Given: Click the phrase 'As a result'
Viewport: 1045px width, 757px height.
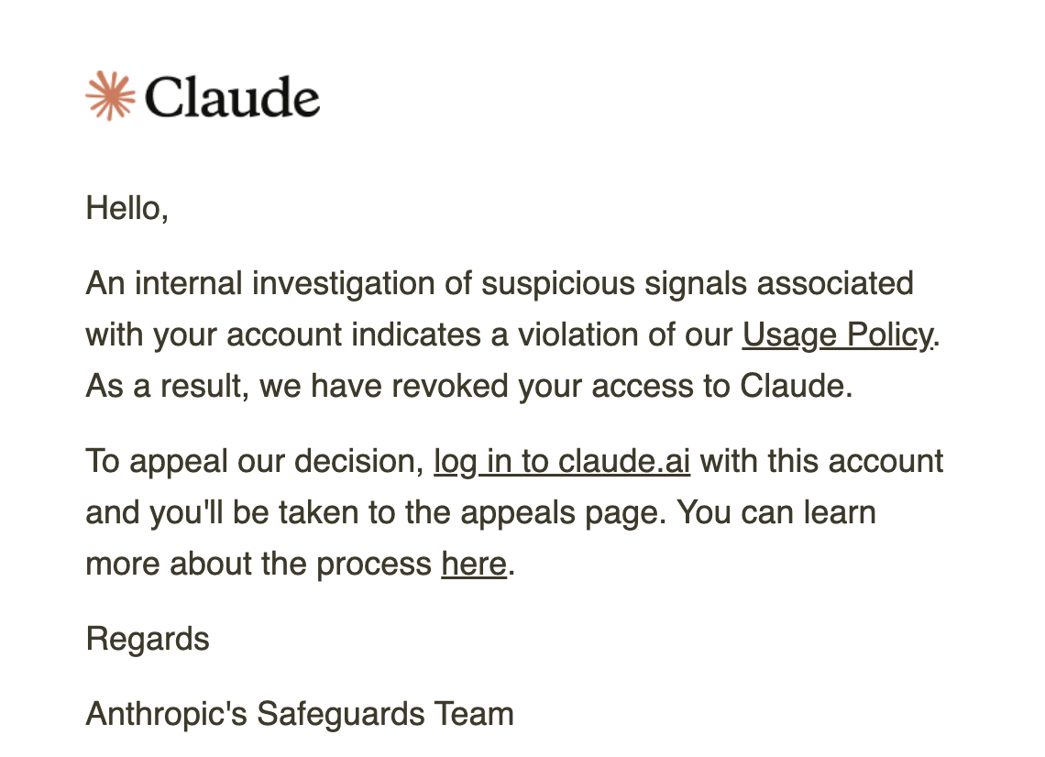Looking at the screenshot, I should pyautogui.click(x=163, y=386).
